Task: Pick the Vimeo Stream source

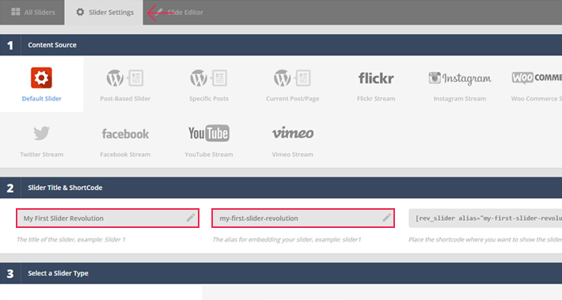Action: point(292,140)
